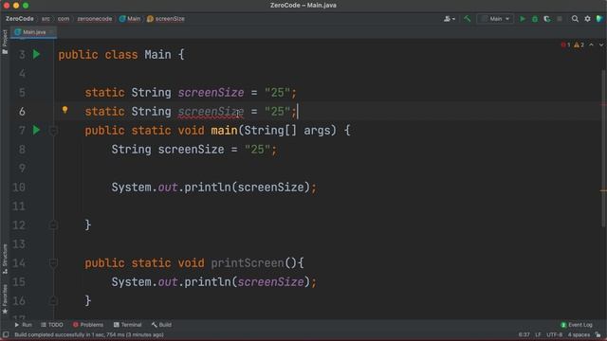
Task: Click the red error stripe mark beside line 6
Action: 604,104
